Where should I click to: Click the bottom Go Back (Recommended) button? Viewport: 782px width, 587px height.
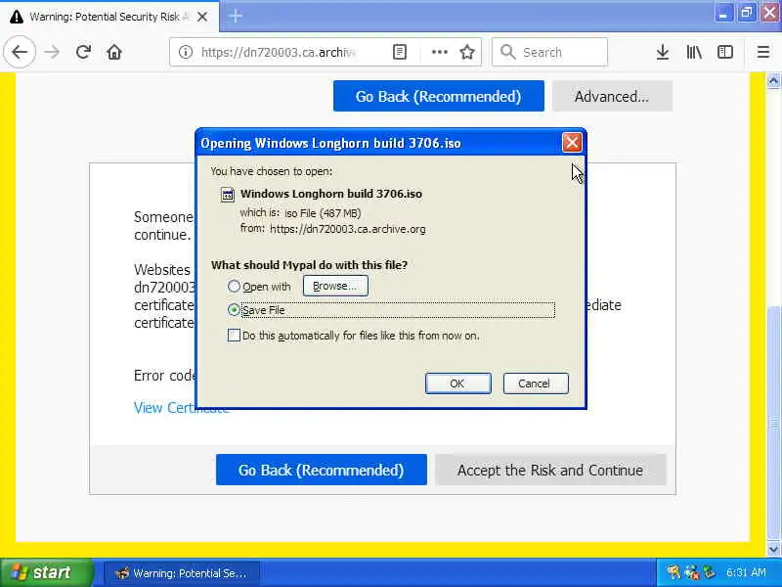322,470
